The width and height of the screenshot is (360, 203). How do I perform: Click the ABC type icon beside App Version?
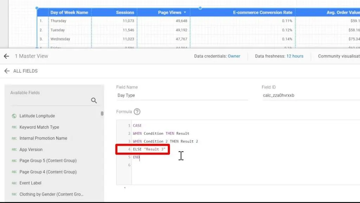point(14,150)
